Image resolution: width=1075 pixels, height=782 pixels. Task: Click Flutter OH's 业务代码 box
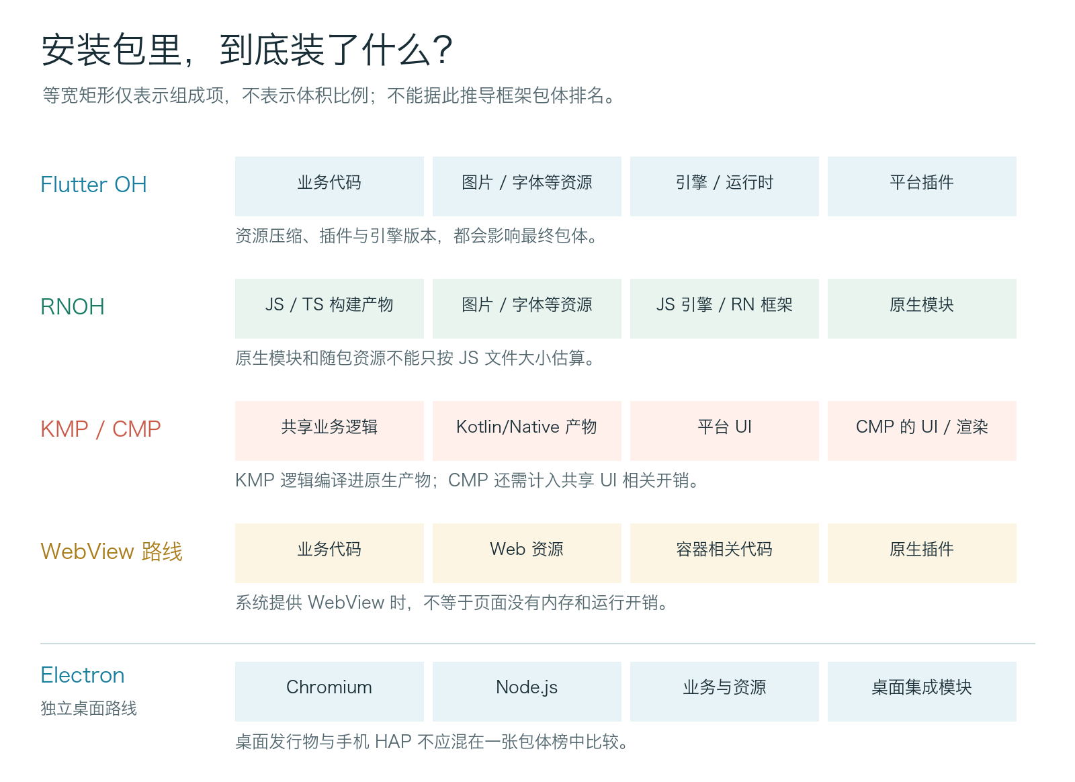pyautogui.click(x=329, y=186)
